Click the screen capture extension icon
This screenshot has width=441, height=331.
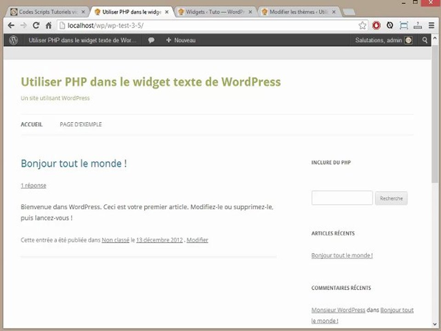pos(404,26)
